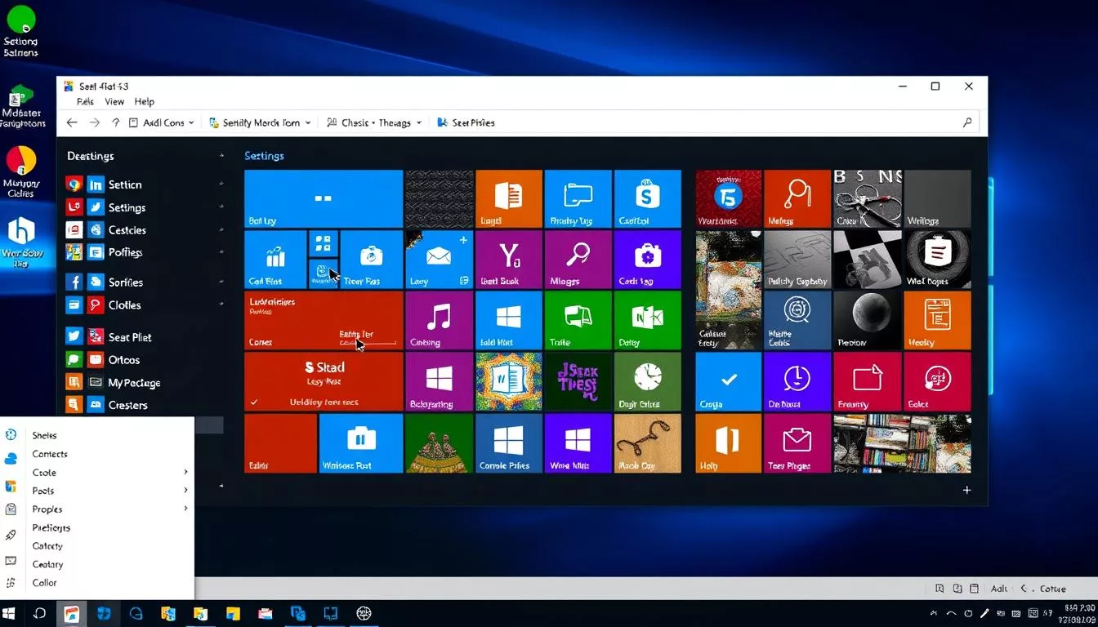Screen dimensions: 1098x627
Task: Open the blue mail envelope tile
Action: pos(439,259)
